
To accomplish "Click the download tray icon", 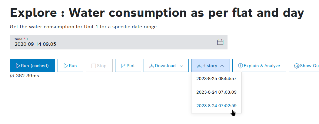I will (152, 66).
